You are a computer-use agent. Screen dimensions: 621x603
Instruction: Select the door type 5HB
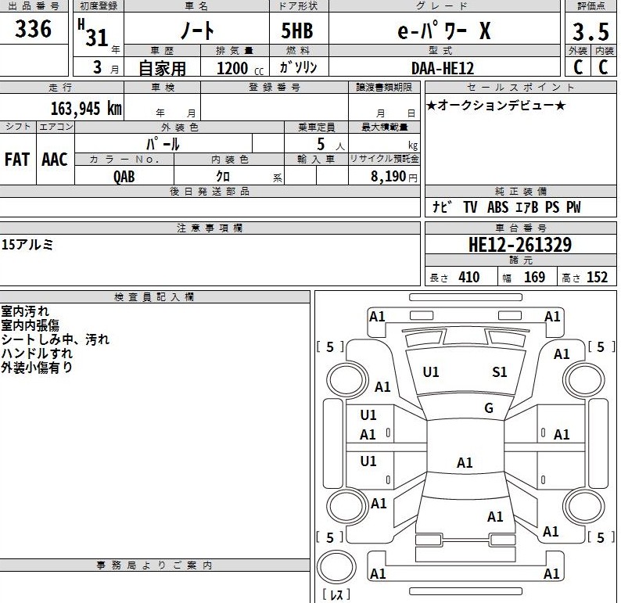point(297,31)
